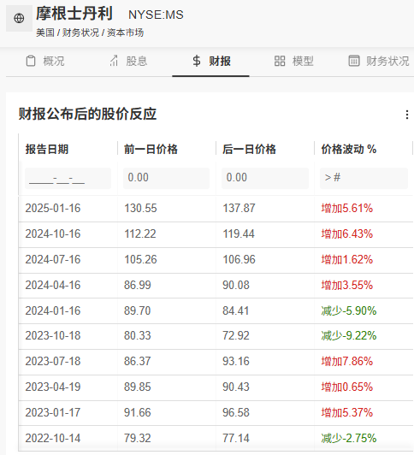Click the grid icon of 模型 tab
Screen dimensions: 414x455
pyautogui.click(x=280, y=61)
